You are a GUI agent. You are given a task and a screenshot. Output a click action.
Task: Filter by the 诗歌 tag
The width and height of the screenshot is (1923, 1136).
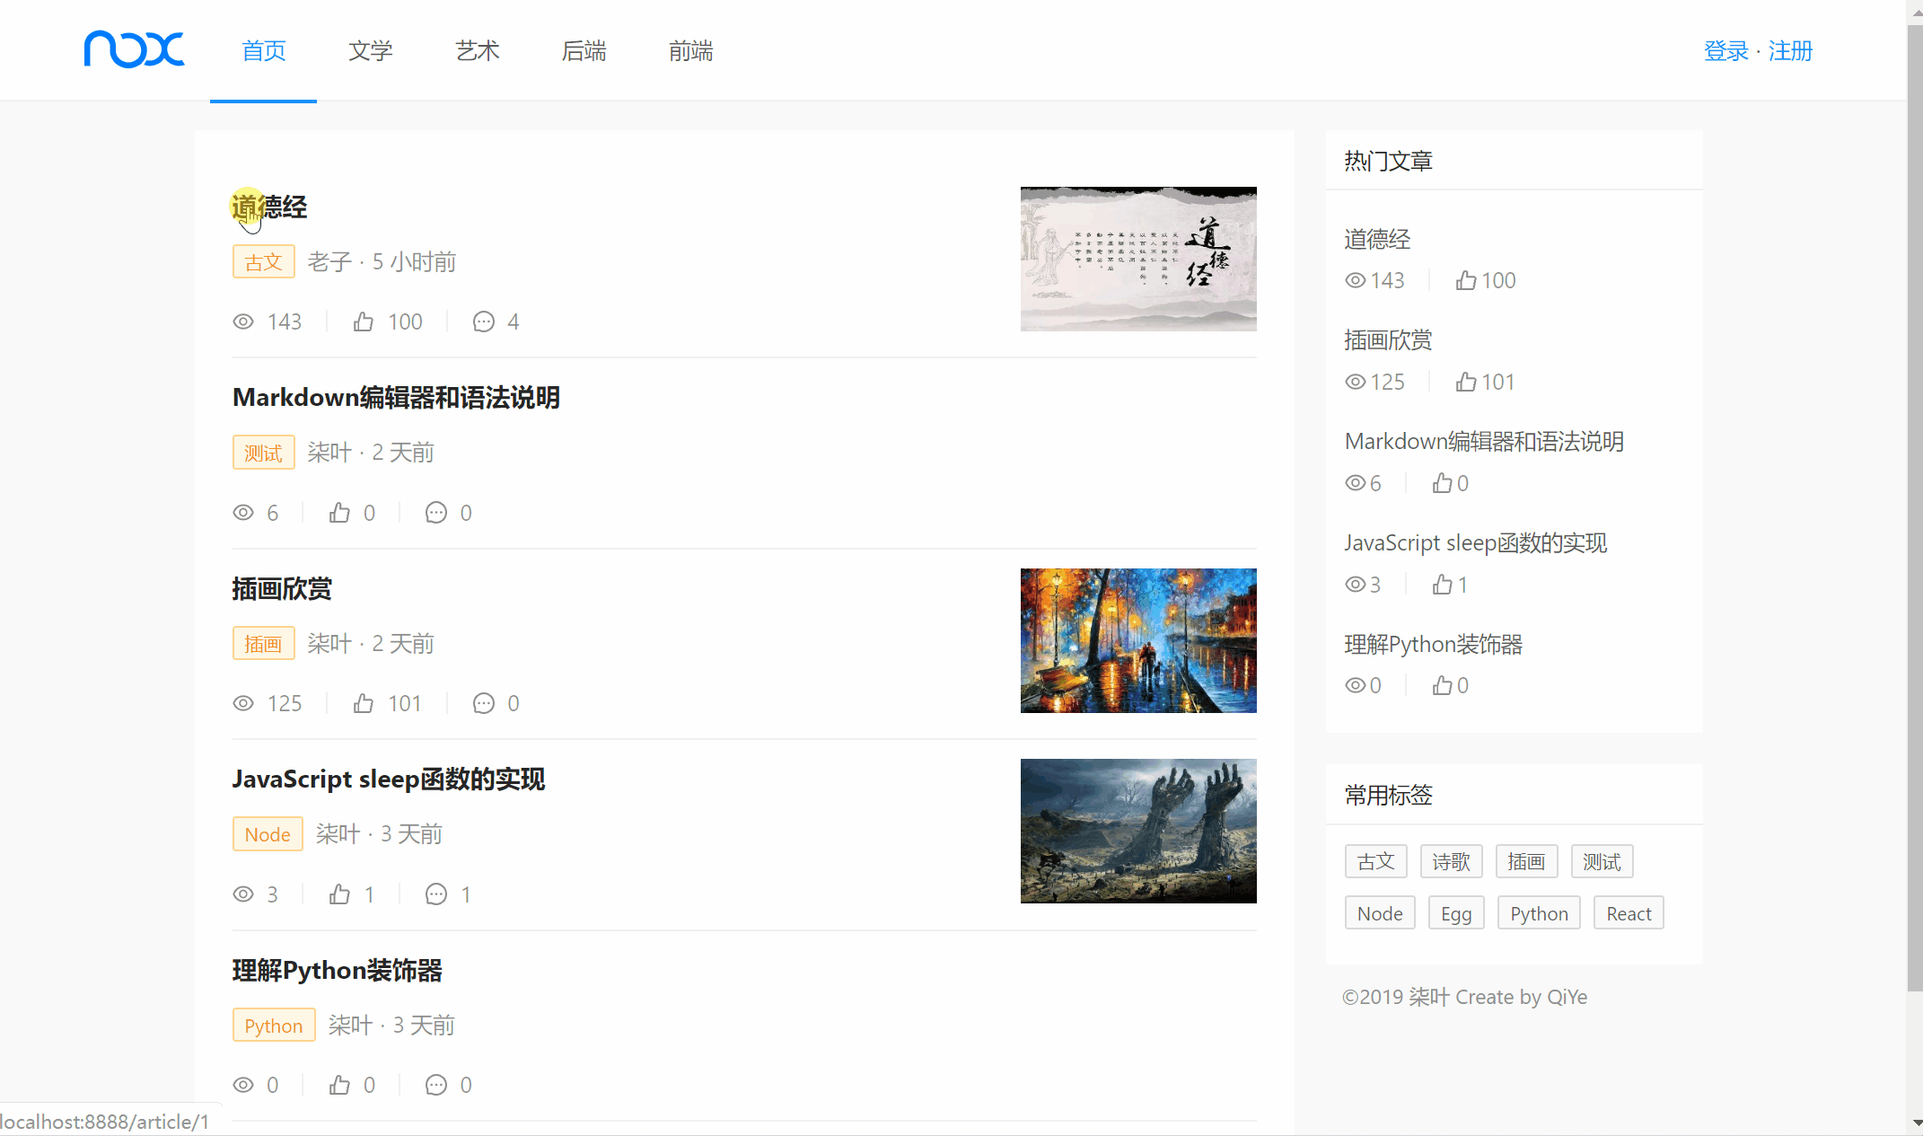[1451, 862]
